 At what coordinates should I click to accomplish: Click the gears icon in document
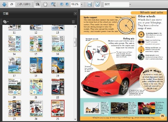[141, 42]
